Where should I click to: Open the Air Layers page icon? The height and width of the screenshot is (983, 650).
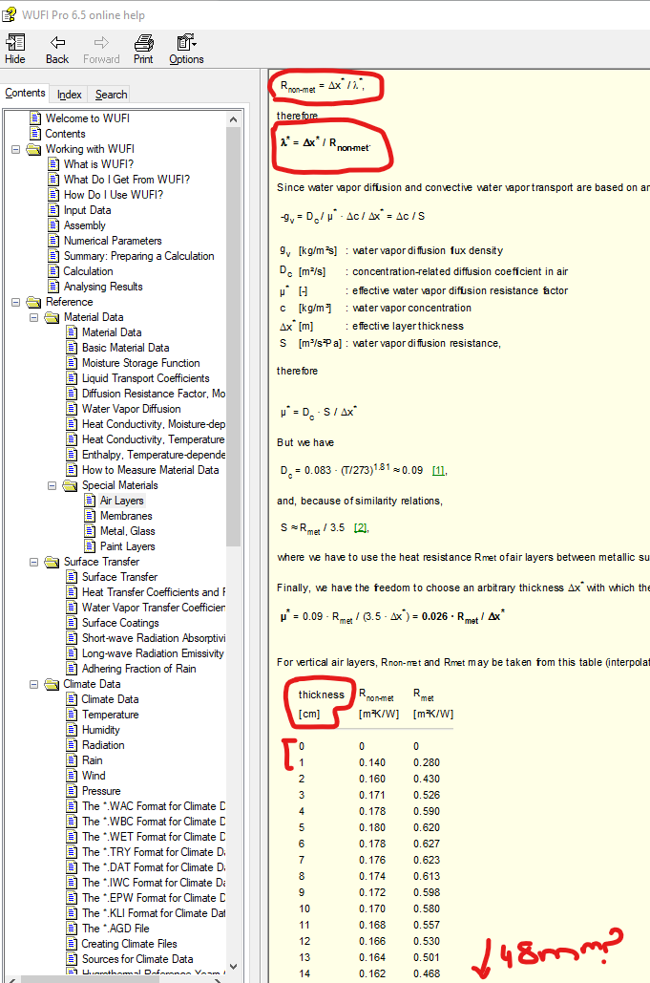90,501
